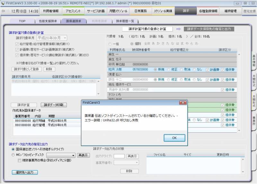Toggle the 給付管理 (様式第11) checkbox
257x184 pixels.
[x=17, y=44]
